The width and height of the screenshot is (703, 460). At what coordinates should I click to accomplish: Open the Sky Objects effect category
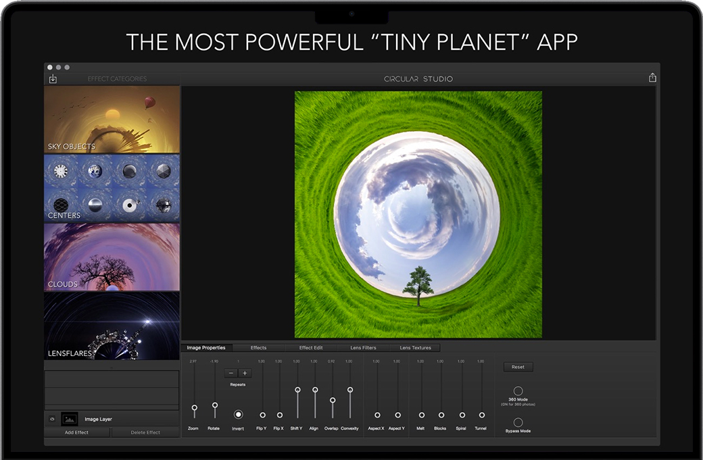click(x=112, y=119)
